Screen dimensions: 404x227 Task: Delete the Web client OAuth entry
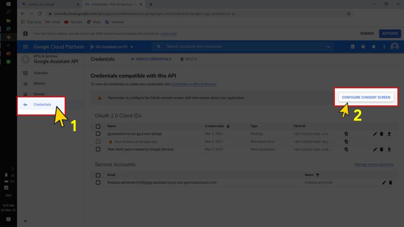click(x=382, y=149)
